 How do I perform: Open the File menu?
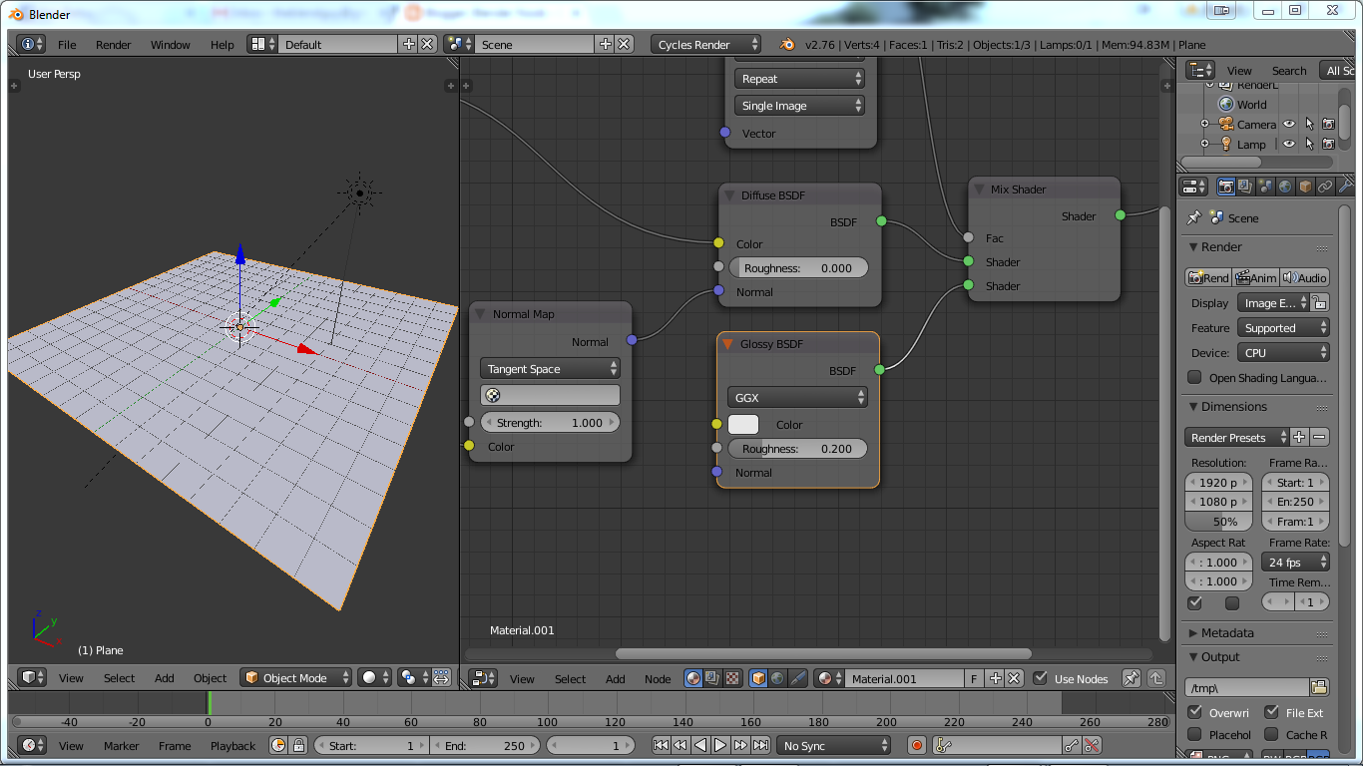pos(67,45)
